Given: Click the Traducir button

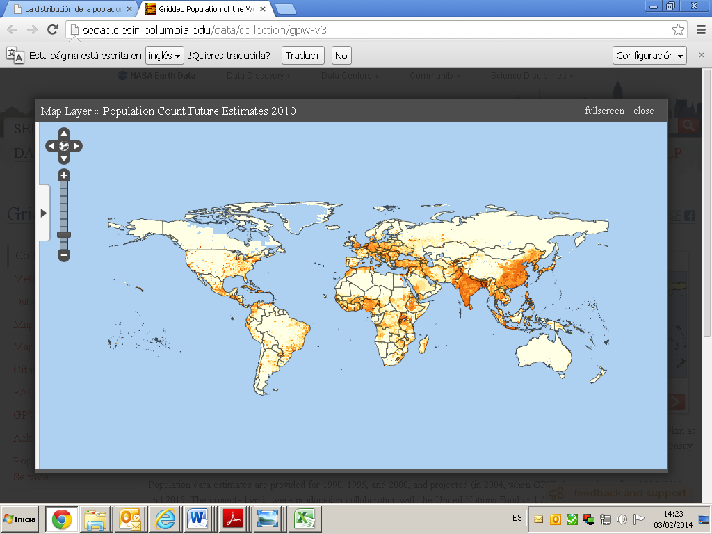Looking at the screenshot, I should pyautogui.click(x=302, y=56).
